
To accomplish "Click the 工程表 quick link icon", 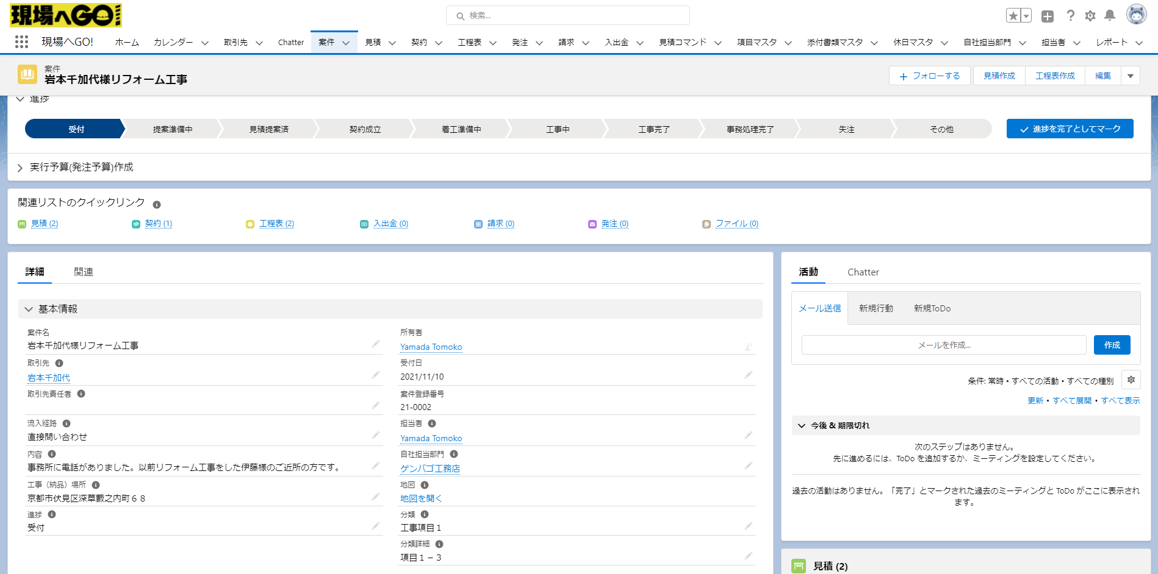I will [250, 224].
